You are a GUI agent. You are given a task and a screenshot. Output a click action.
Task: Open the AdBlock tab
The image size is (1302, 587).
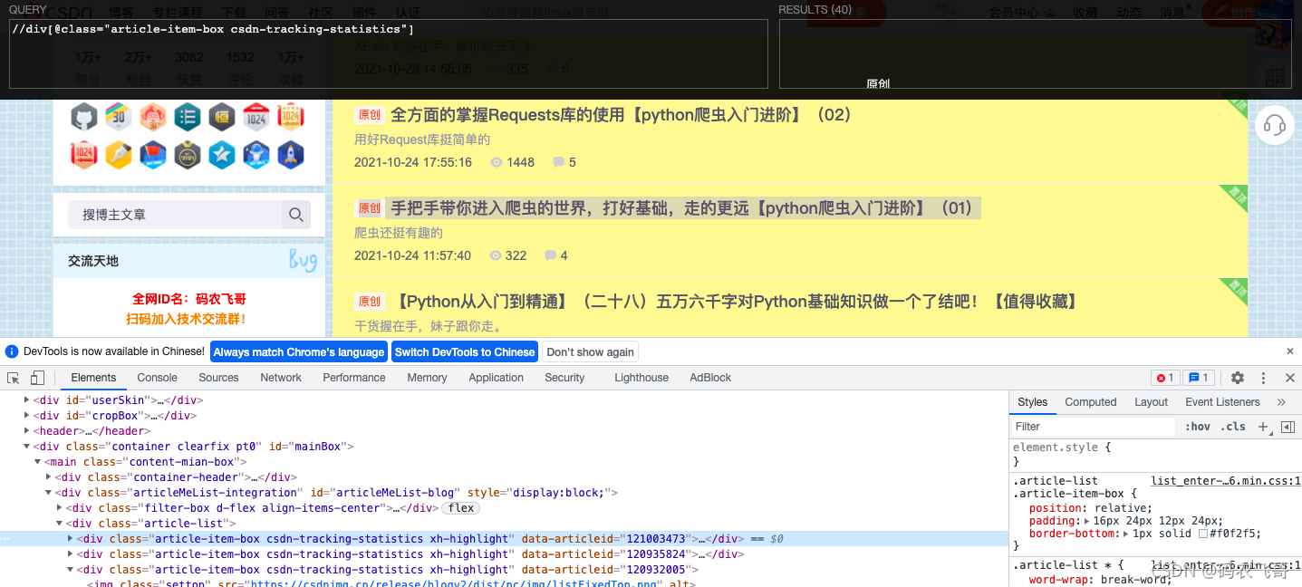pos(711,378)
